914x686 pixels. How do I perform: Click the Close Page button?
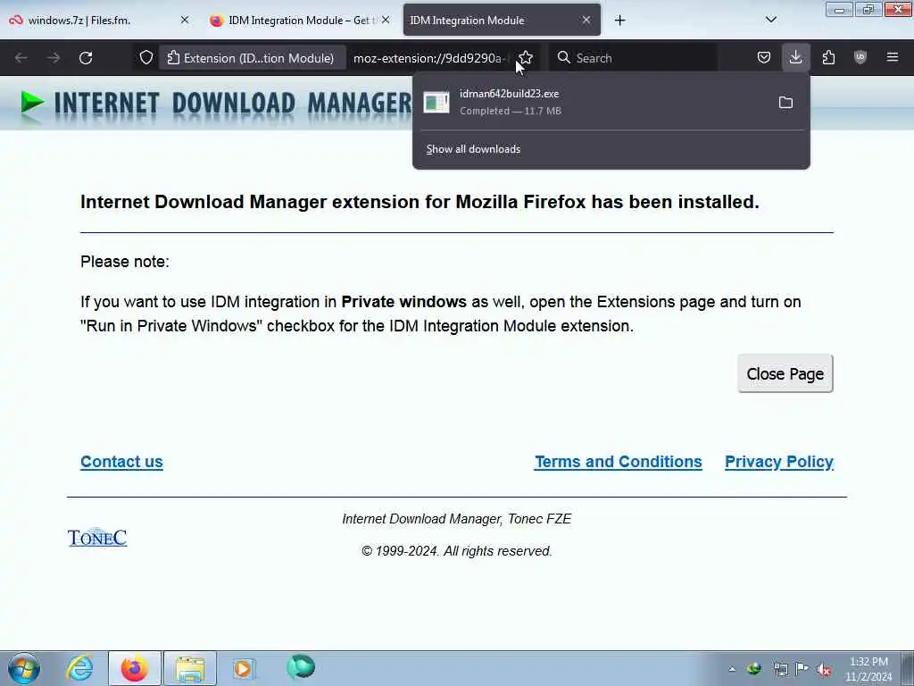point(785,373)
